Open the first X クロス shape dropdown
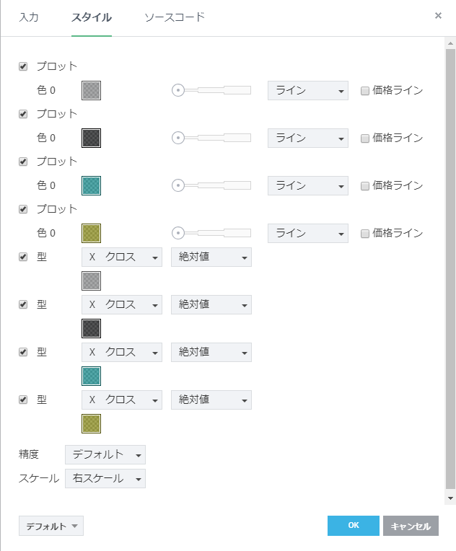456x551 pixels. tap(122, 257)
